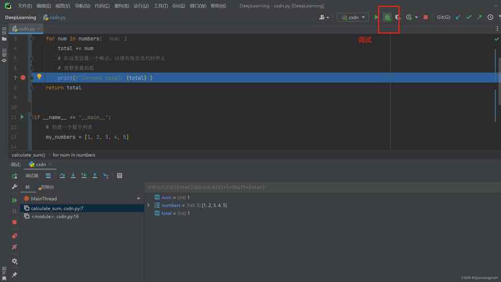This screenshot has width=501, height=282.
Task: Toggle the breakpoint on line 7
Action: point(23,78)
